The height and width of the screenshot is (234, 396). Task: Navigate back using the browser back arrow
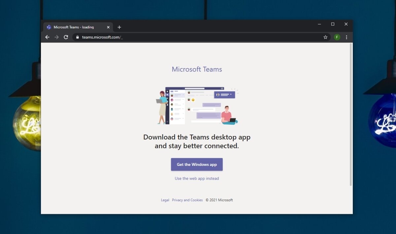[x=47, y=37]
